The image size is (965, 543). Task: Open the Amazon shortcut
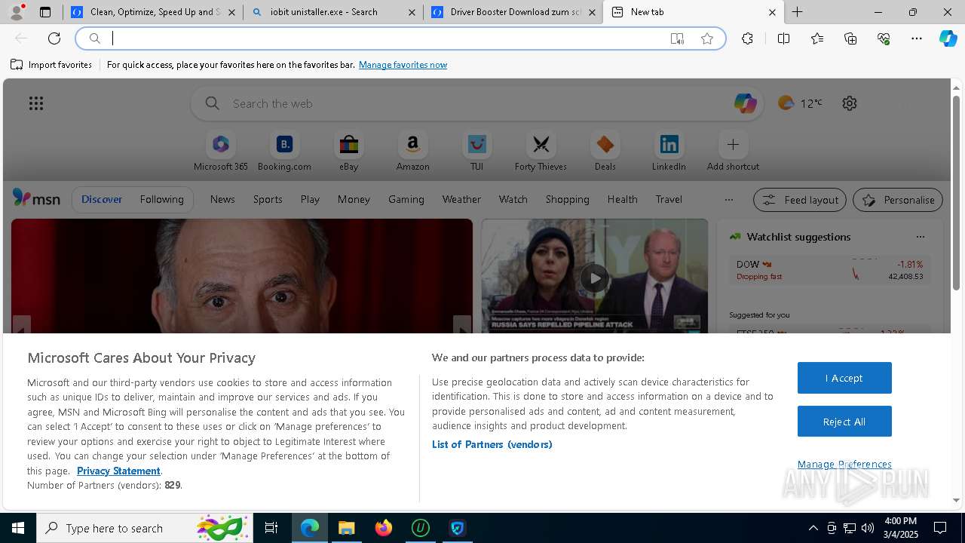tap(412, 152)
